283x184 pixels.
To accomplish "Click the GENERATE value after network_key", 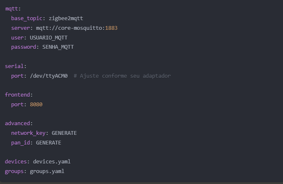I will click(64, 133).
